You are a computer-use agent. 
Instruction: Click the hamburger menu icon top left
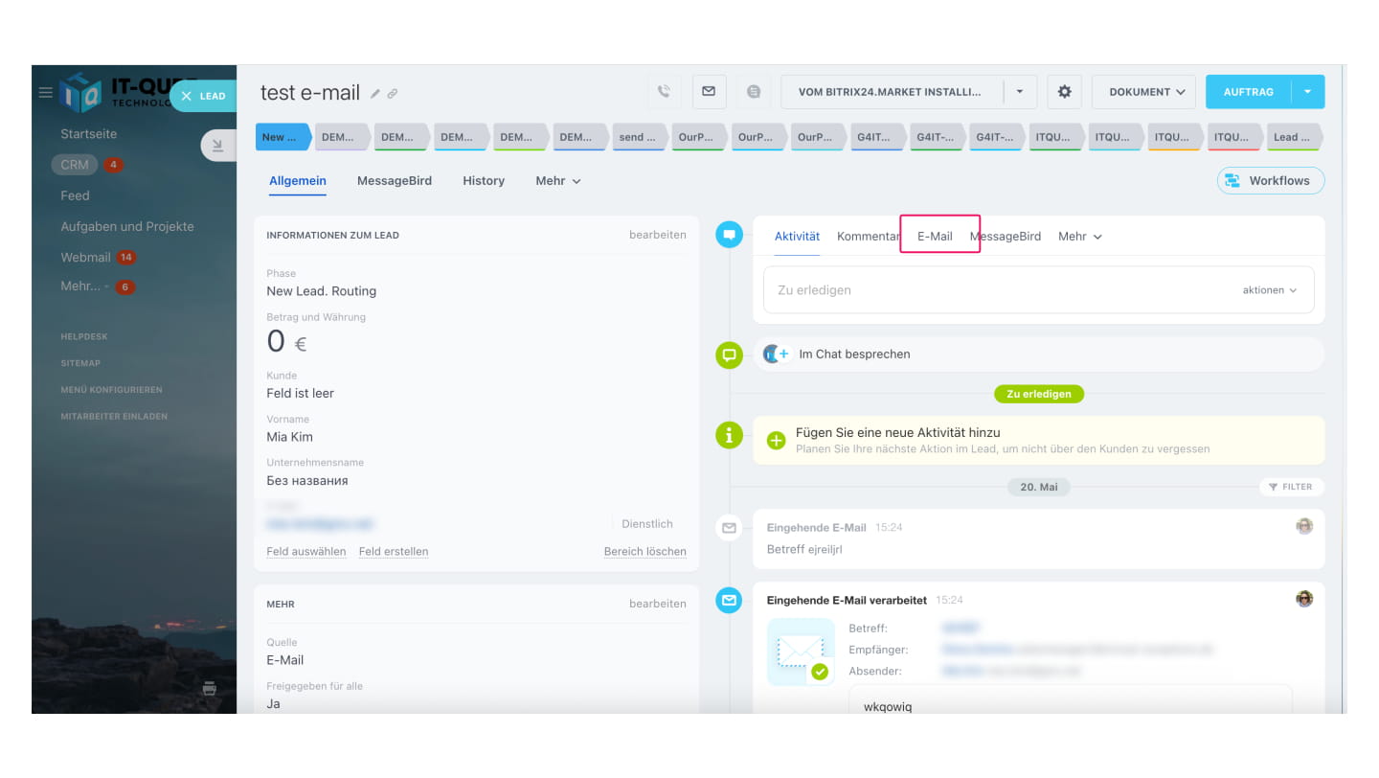point(45,92)
